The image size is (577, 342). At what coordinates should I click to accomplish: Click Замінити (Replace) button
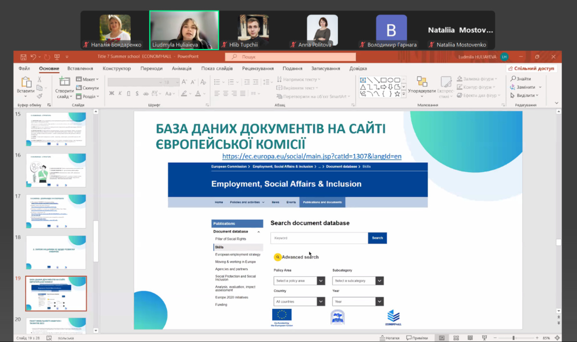tap(527, 87)
